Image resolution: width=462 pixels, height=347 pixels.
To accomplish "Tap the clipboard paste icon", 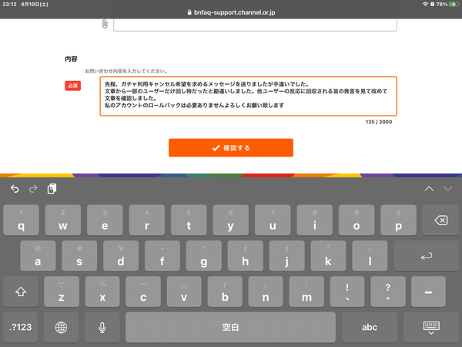I will pos(52,189).
